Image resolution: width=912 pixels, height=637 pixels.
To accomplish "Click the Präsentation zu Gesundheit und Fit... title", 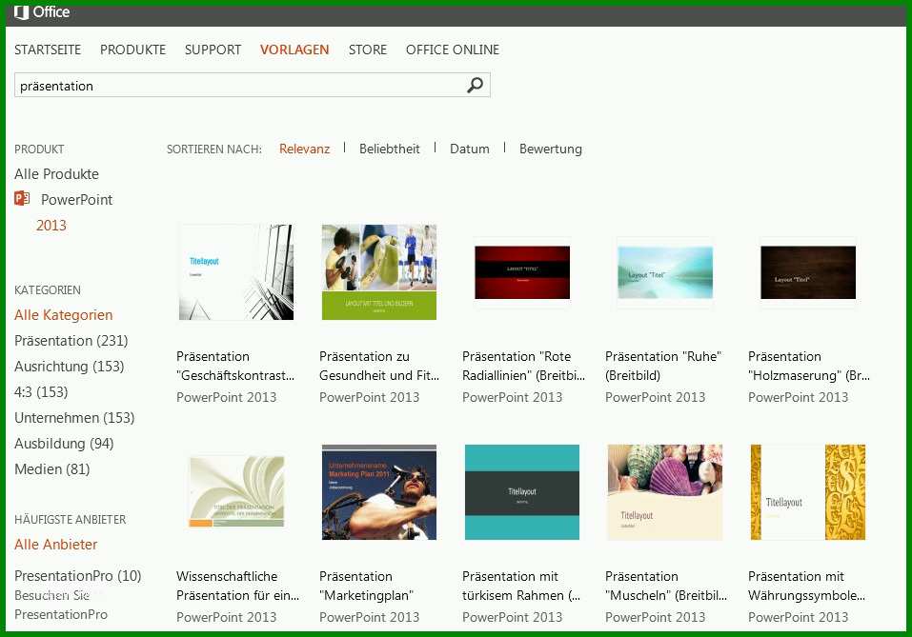I will [x=379, y=366].
